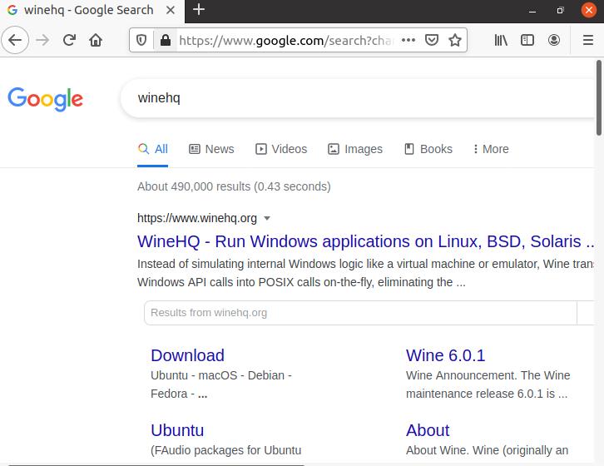Image resolution: width=604 pixels, height=466 pixels.
Task: Click the 'Ubuntu - macOS - Debian -' text
Action: coord(221,375)
